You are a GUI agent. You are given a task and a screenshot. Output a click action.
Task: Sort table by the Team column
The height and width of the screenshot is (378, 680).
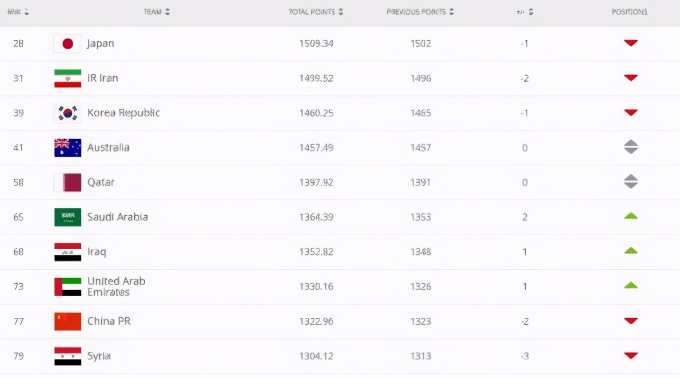tap(157, 12)
